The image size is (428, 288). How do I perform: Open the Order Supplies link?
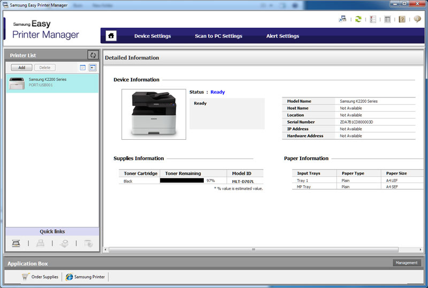(x=45, y=277)
